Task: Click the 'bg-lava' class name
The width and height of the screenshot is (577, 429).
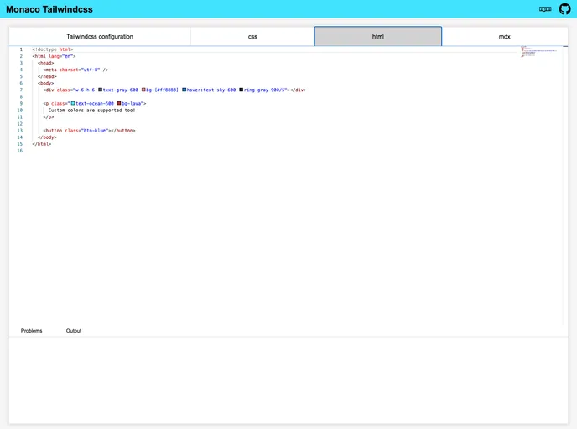Action: click(x=131, y=104)
